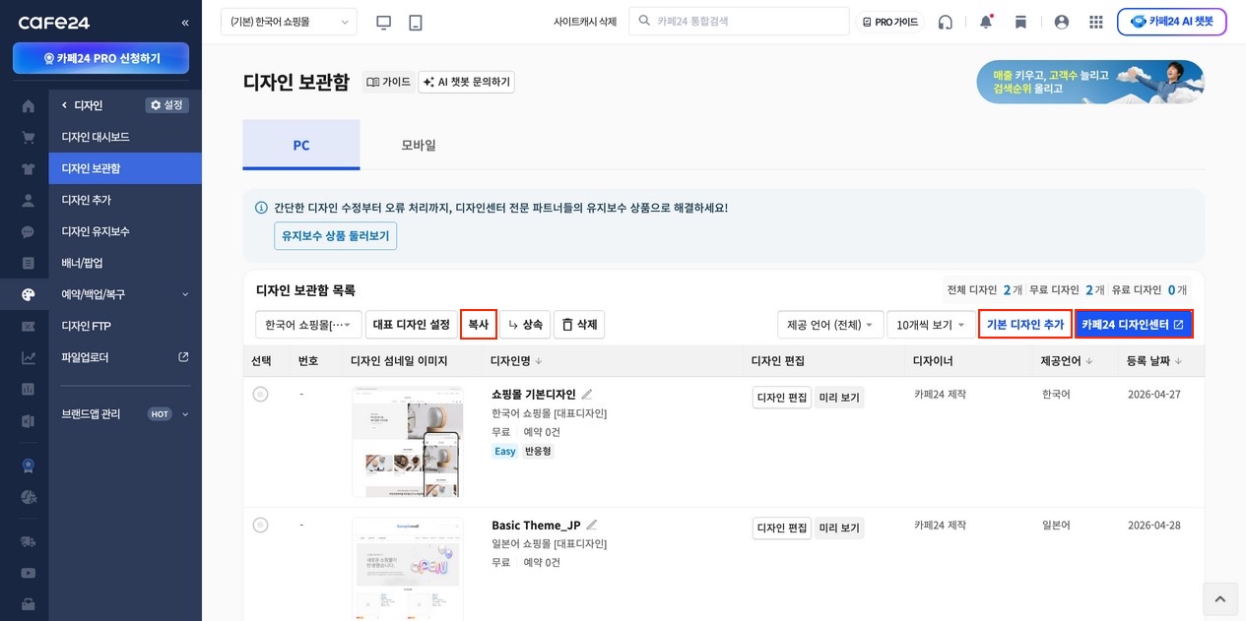Sort by 디자인명 column arrow
The width and height of the screenshot is (1246, 621).
539,361
